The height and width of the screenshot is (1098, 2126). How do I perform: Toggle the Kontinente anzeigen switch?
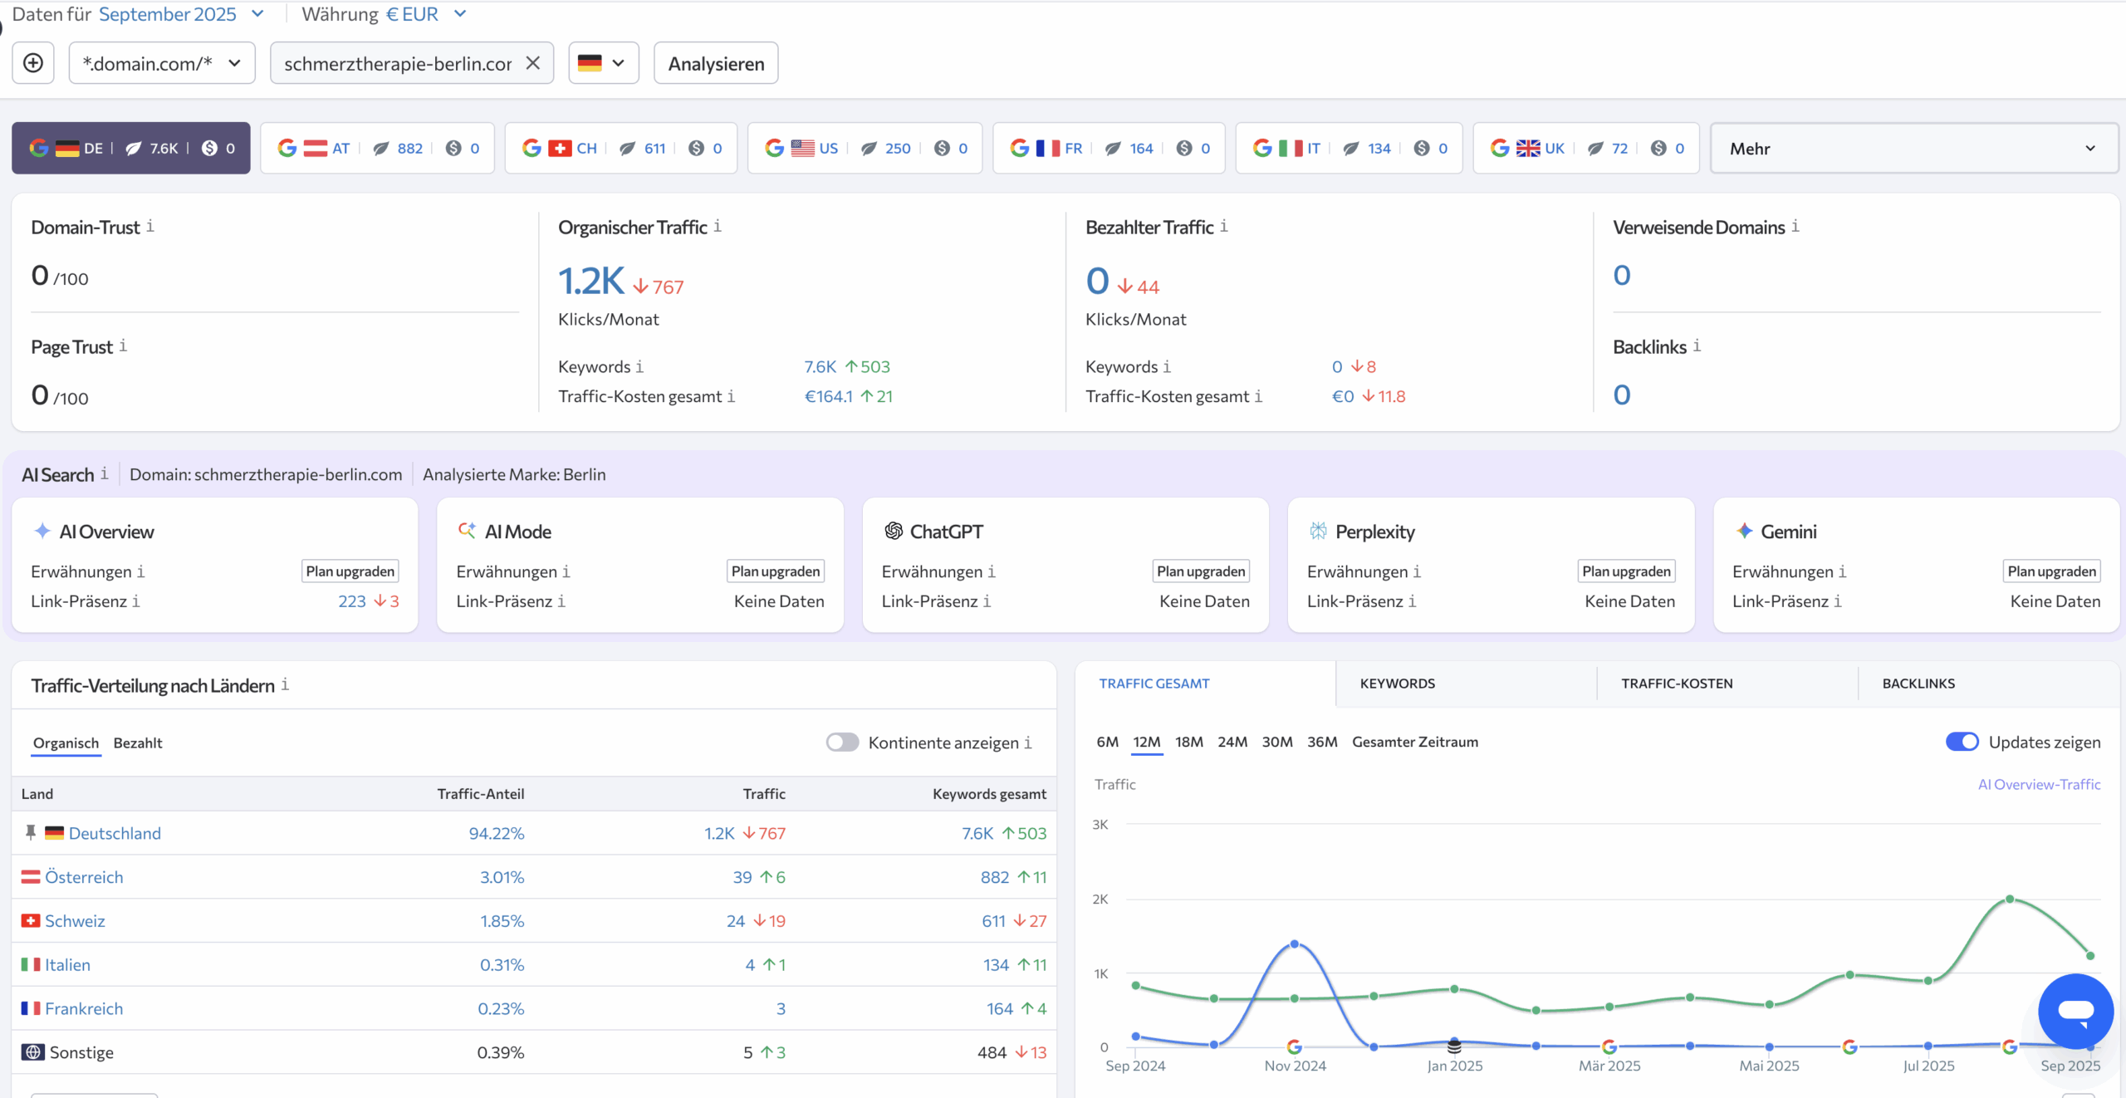pyautogui.click(x=842, y=742)
